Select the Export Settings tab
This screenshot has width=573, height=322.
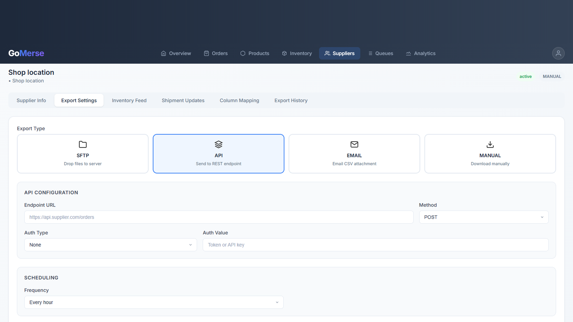point(79,101)
